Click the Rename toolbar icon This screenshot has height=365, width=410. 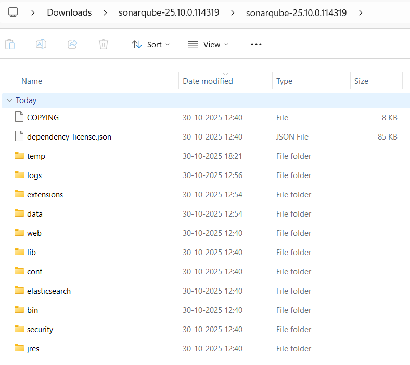tap(41, 44)
